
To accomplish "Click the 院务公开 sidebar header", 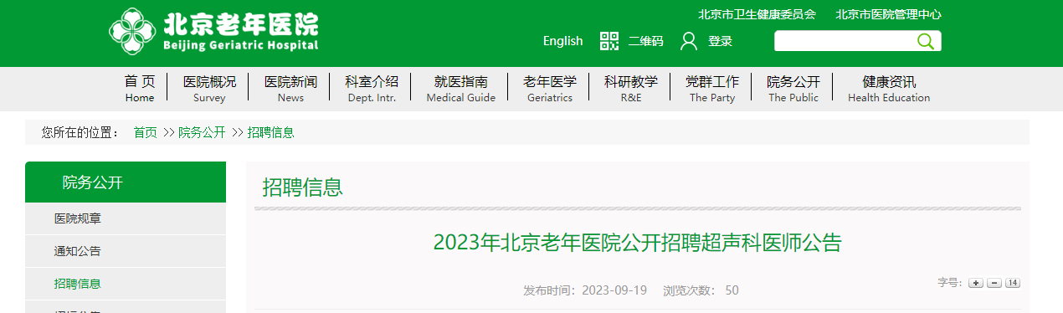I will pos(126,182).
